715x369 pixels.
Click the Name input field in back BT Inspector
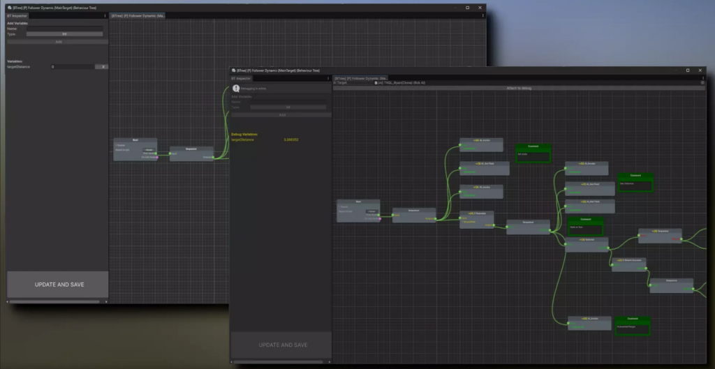tap(64, 29)
